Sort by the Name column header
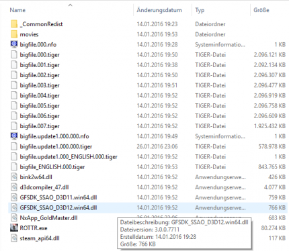The width and height of the screenshot is (289, 251). click(17, 10)
